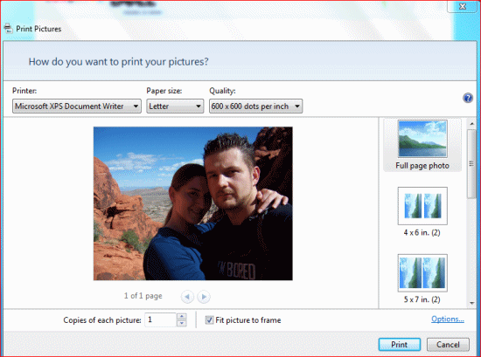
Task: Decrease copies with the down spinner arrow
Action: pos(182,323)
